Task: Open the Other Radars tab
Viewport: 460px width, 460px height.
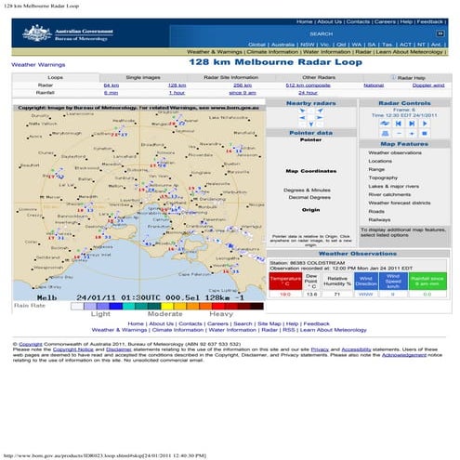Action: (319, 77)
